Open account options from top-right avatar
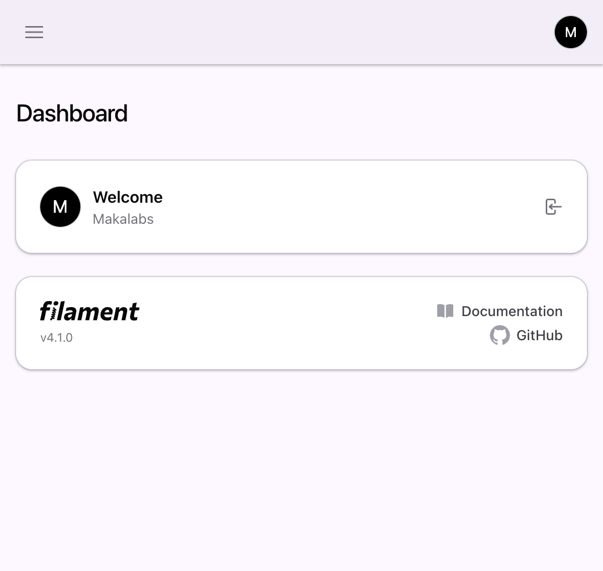 click(570, 32)
